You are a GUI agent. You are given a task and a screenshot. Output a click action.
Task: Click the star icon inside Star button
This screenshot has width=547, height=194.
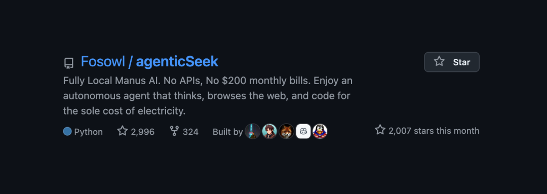[x=439, y=62]
